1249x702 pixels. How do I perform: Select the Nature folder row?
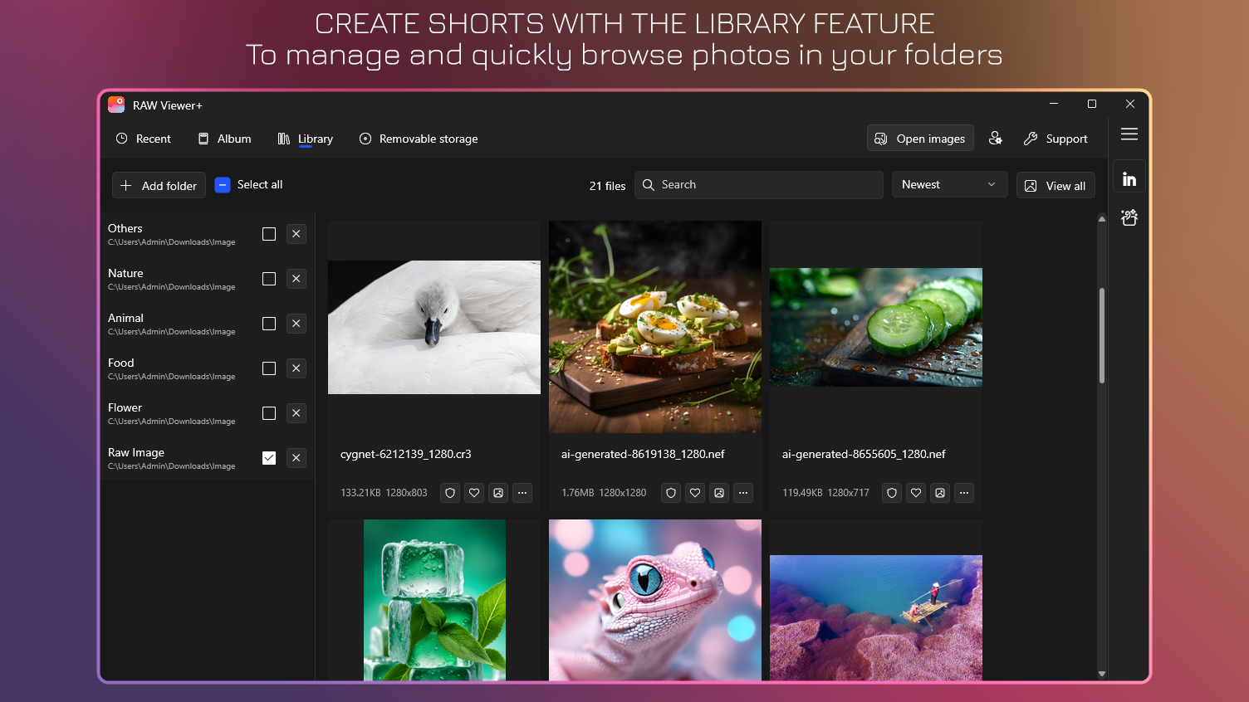point(208,279)
